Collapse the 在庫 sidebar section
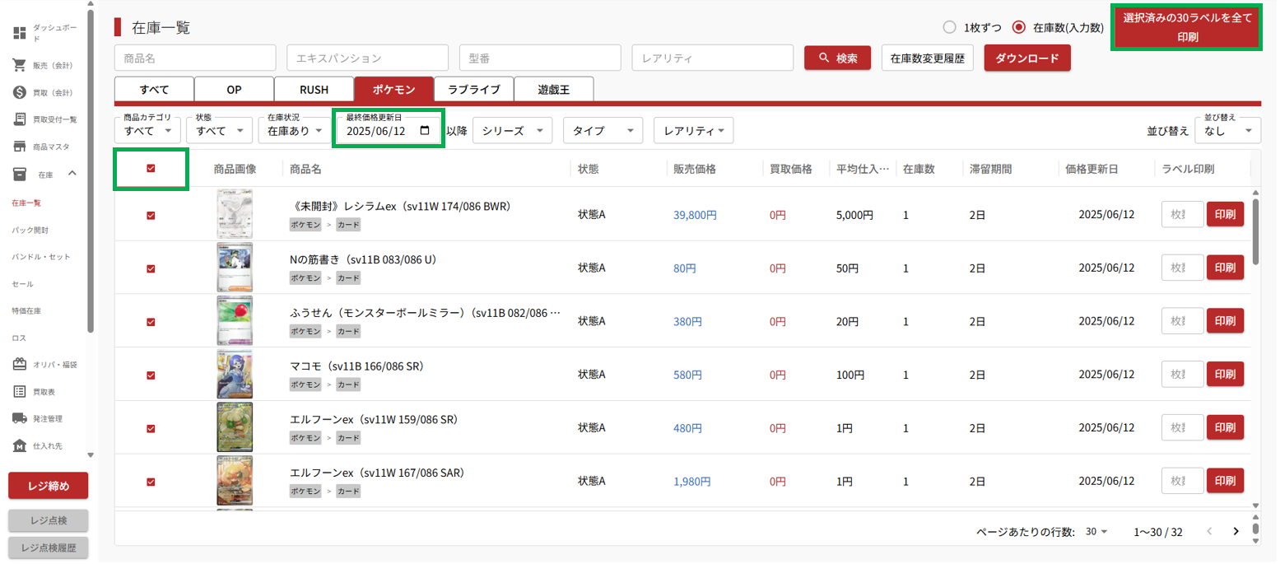Screen dimensions: 1280x564 pos(72,173)
